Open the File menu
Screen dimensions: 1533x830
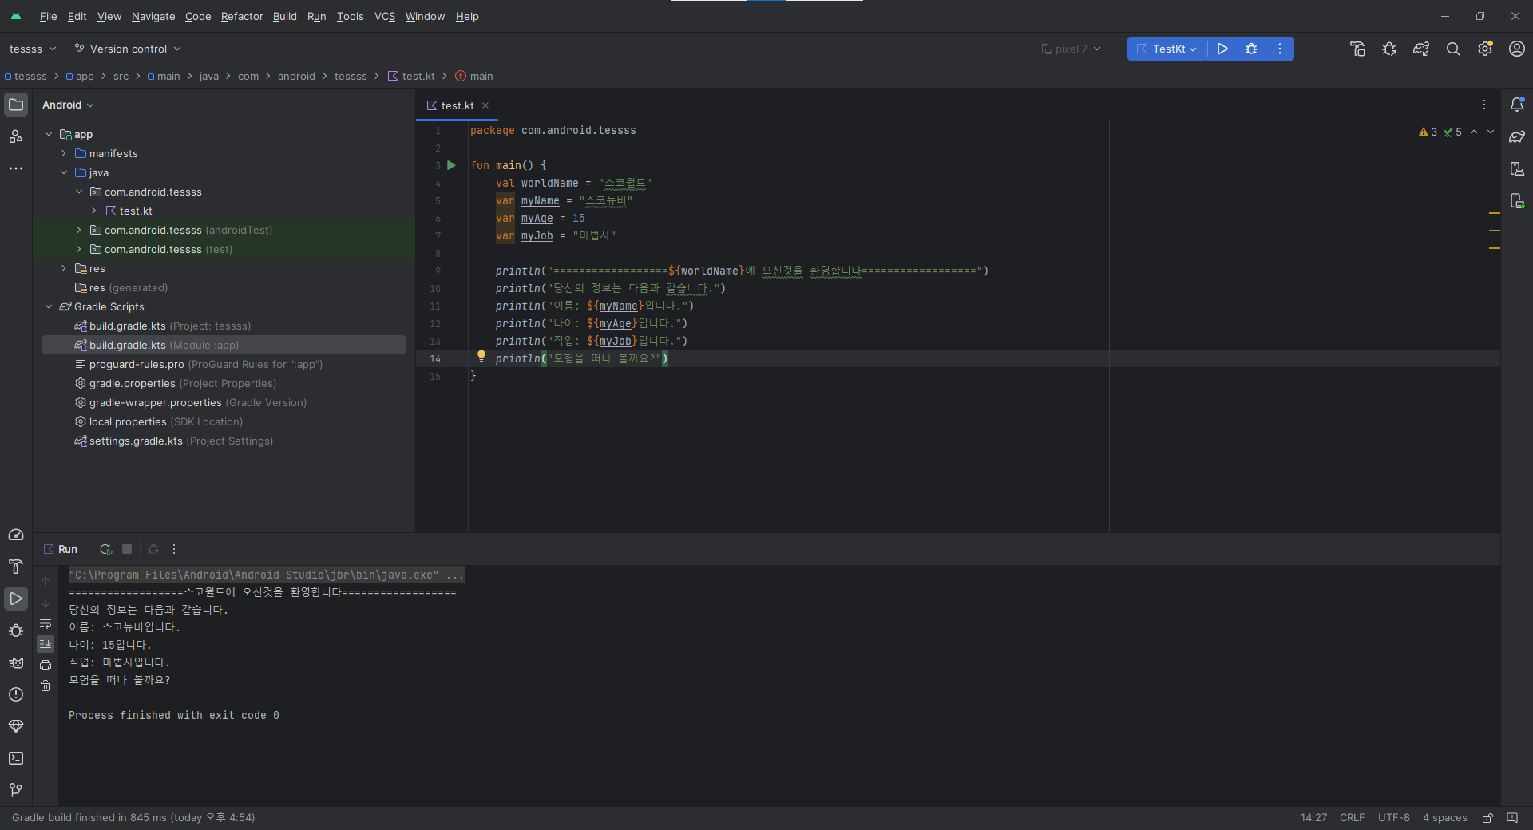tap(48, 16)
